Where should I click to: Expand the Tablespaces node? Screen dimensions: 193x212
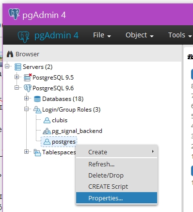pos(26,151)
